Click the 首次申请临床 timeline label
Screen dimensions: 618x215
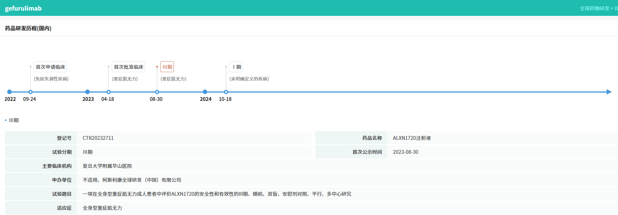pos(50,67)
